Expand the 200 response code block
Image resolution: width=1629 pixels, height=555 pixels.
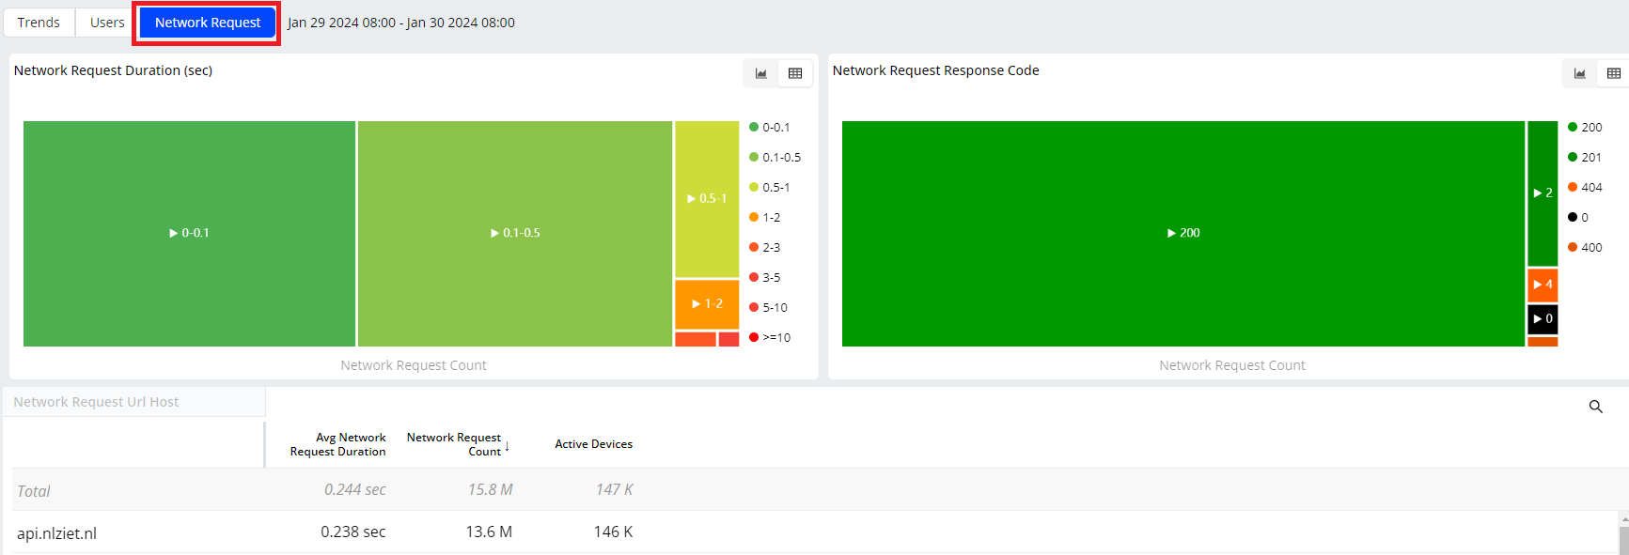click(x=1183, y=233)
